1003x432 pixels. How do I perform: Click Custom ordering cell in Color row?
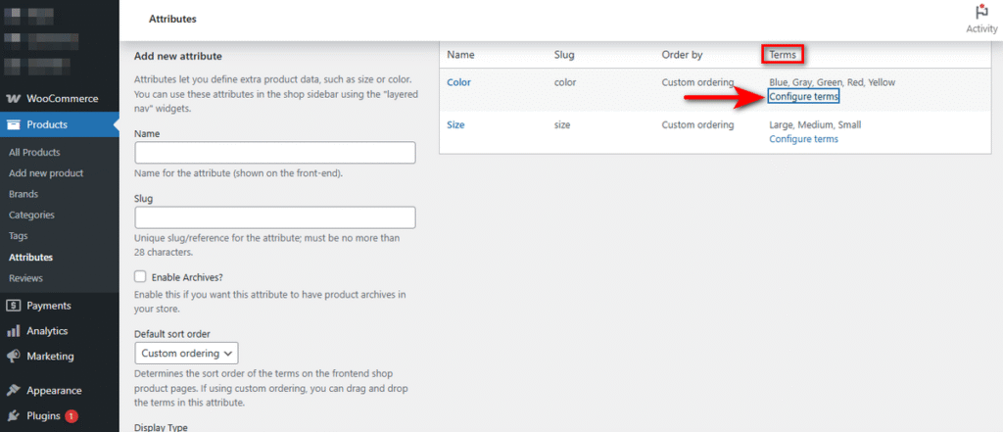pyautogui.click(x=697, y=82)
